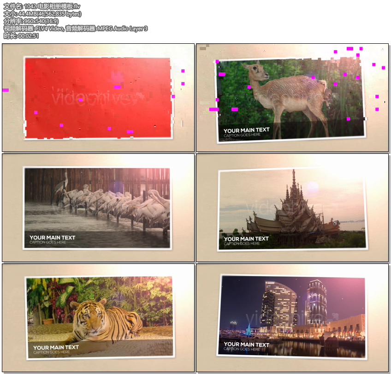Click the FLV4 Video codec line

tap(75, 29)
